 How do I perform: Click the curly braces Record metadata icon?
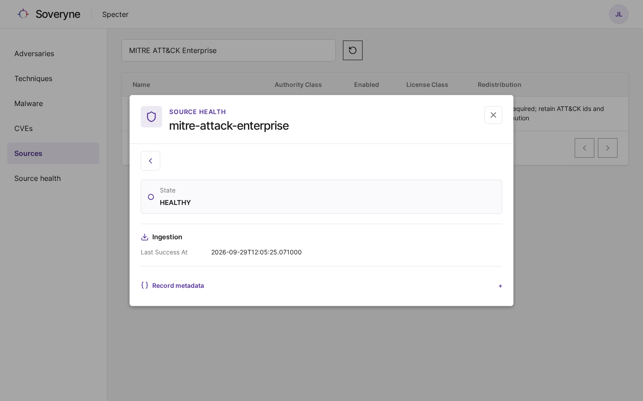click(x=145, y=285)
